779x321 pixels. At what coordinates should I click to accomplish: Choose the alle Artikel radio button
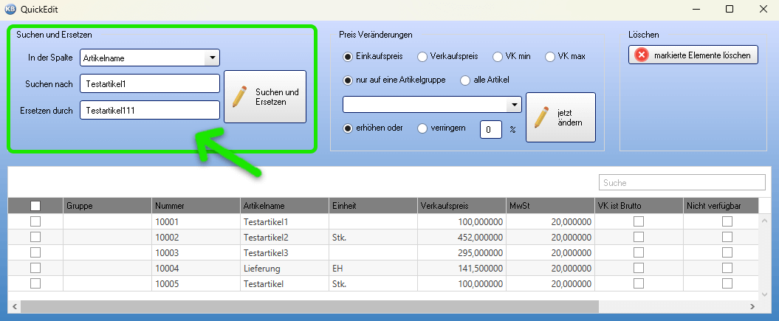(466, 80)
